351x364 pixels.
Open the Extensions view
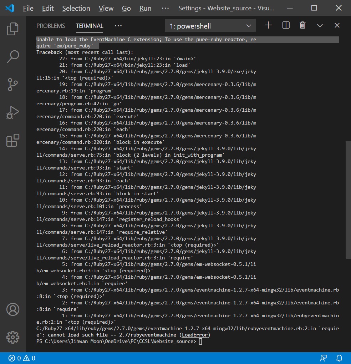pos(12,140)
